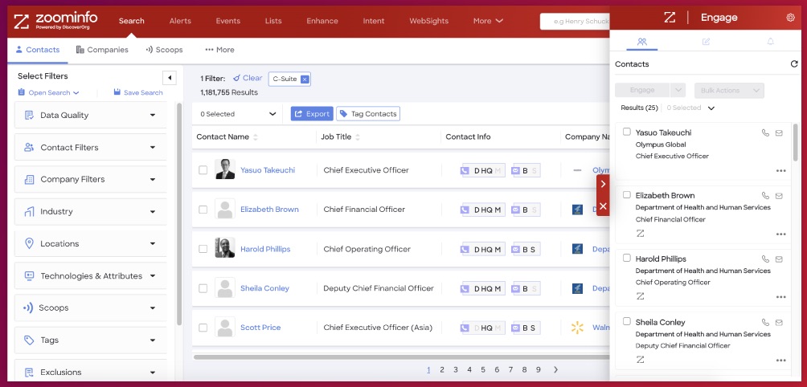This screenshot has width=807, height=387.
Task: Select Yasuo Takeuchi row checkbox in table
Action: [x=203, y=170]
